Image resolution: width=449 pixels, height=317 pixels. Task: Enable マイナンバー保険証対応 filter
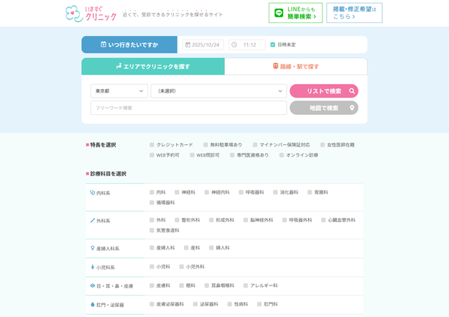pos(255,144)
